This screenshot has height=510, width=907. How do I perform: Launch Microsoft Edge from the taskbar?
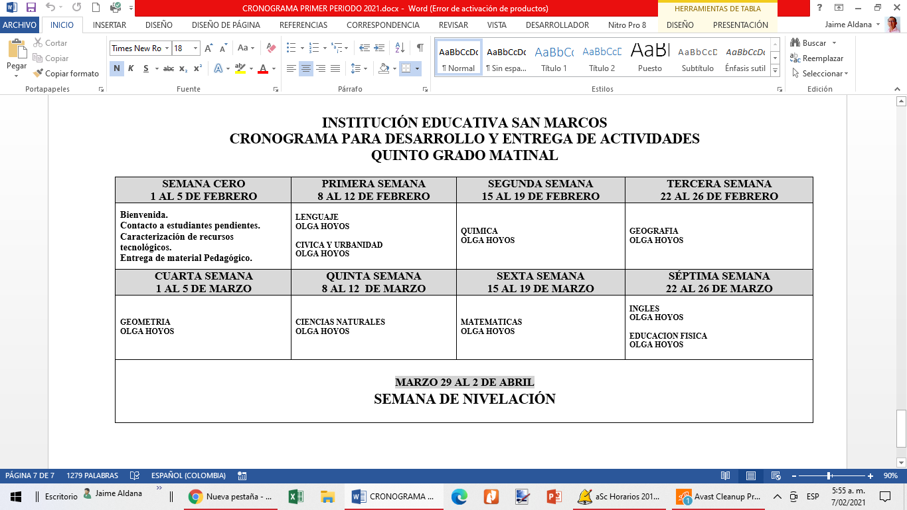[x=459, y=497]
